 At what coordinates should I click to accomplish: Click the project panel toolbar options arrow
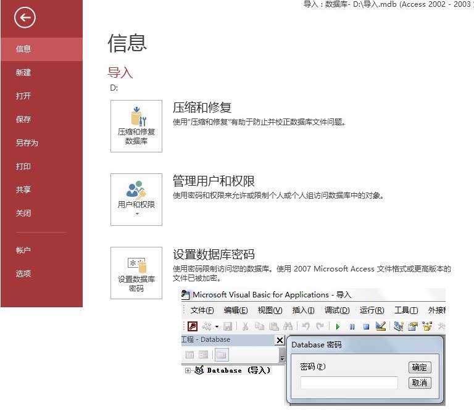[282, 355]
